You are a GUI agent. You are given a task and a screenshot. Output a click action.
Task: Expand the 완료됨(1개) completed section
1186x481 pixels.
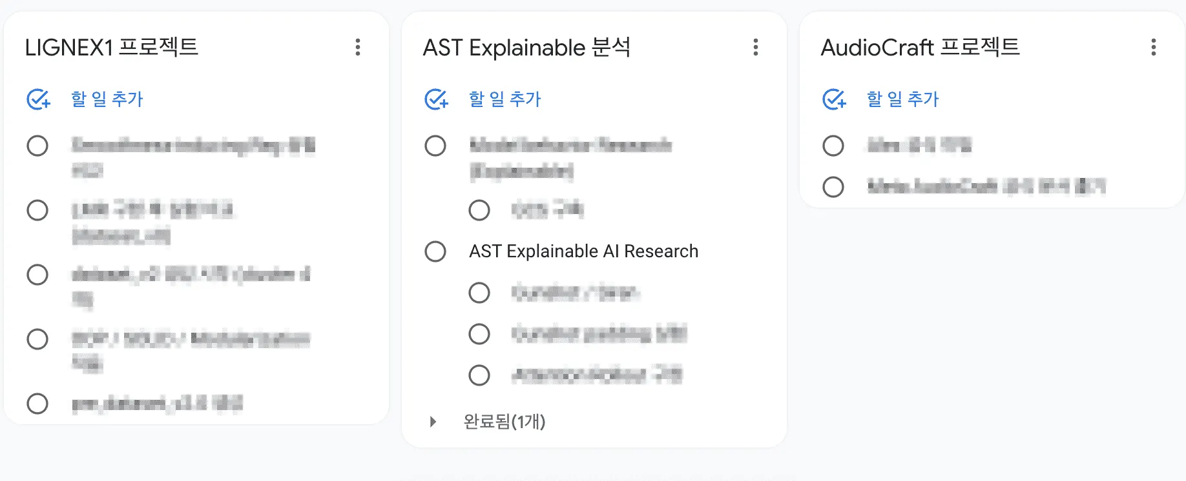tap(433, 422)
